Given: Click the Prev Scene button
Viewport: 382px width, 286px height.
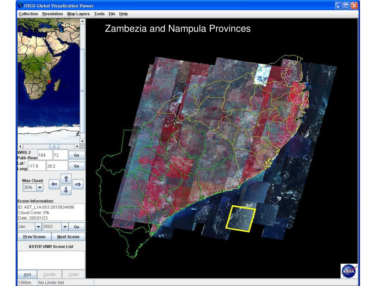Looking at the screenshot, I should coord(34,236).
